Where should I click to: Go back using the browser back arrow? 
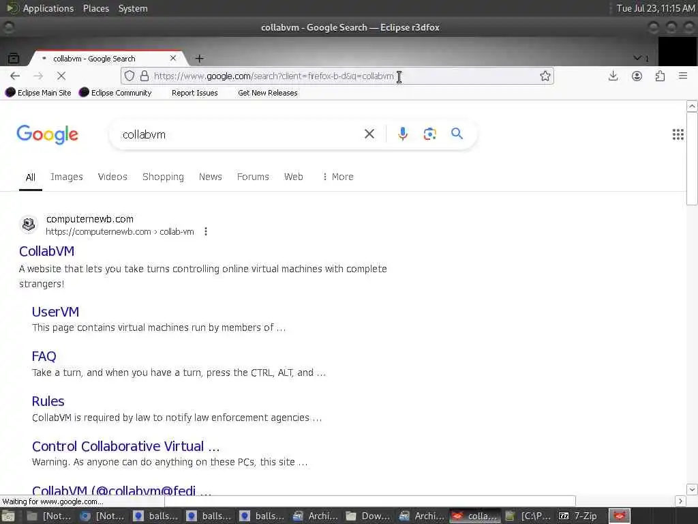(x=15, y=76)
